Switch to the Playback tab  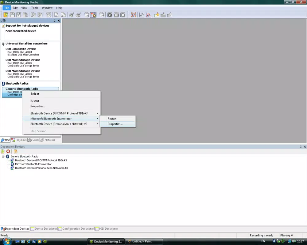coord(19,140)
